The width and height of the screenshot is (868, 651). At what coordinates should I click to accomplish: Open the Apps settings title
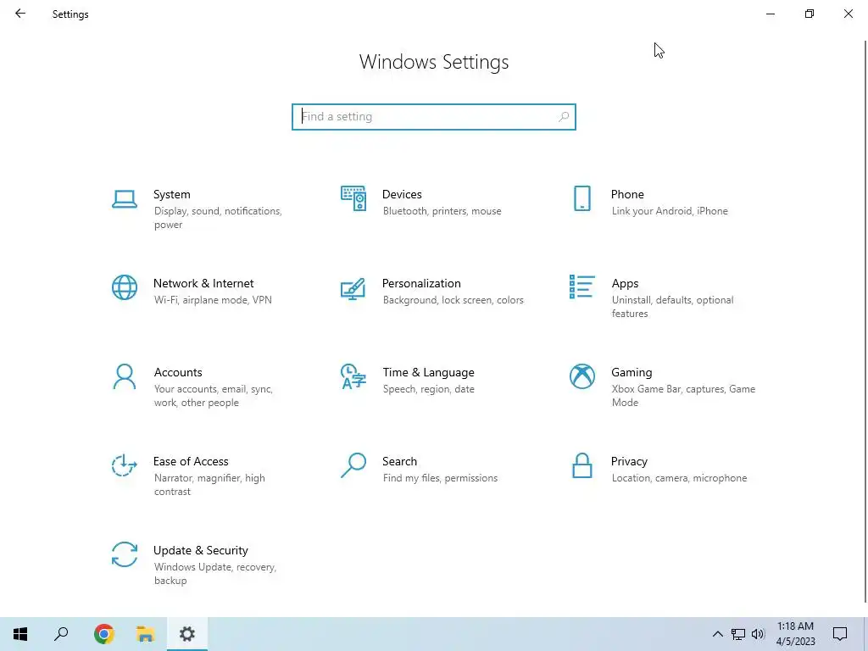(625, 283)
